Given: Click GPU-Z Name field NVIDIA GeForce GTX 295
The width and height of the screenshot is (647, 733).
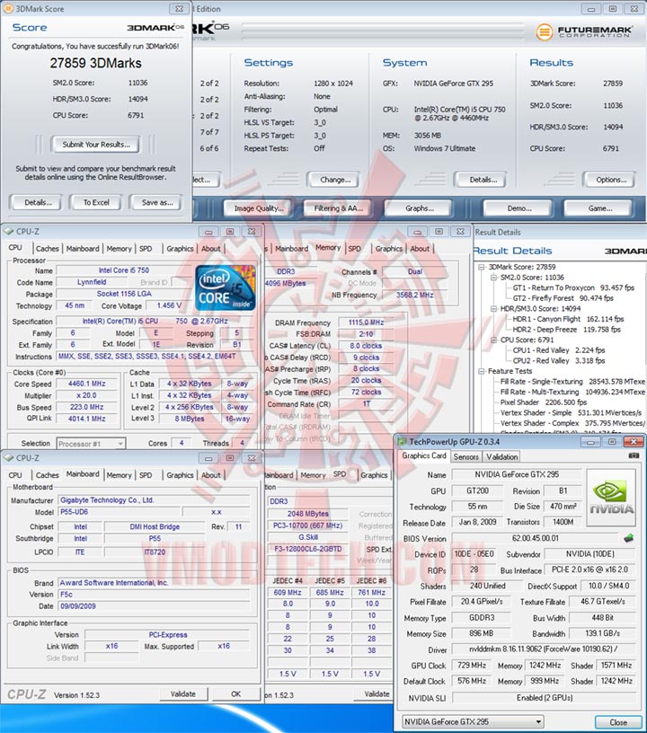Looking at the screenshot, I should [517, 474].
